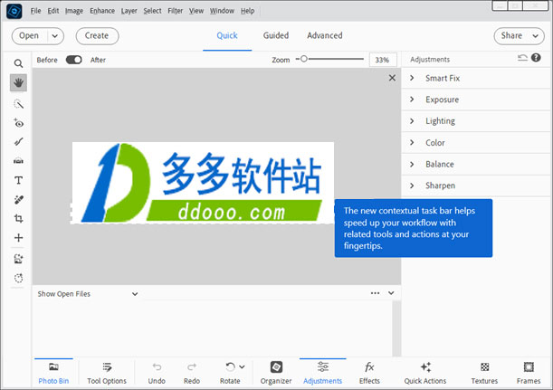Activate the Crop tool
The height and width of the screenshot is (390, 553).
[18, 219]
